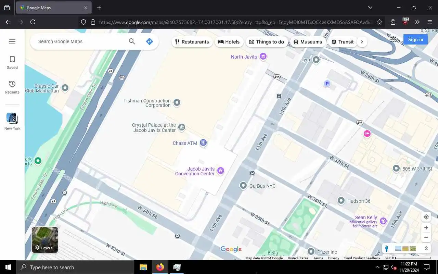Zoom out with the minus button
Image resolution: width=438 pixels, height=274 pixels.
[x=426, y=237]
